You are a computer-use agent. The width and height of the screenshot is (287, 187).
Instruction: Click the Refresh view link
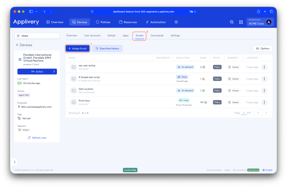[37, 138]
